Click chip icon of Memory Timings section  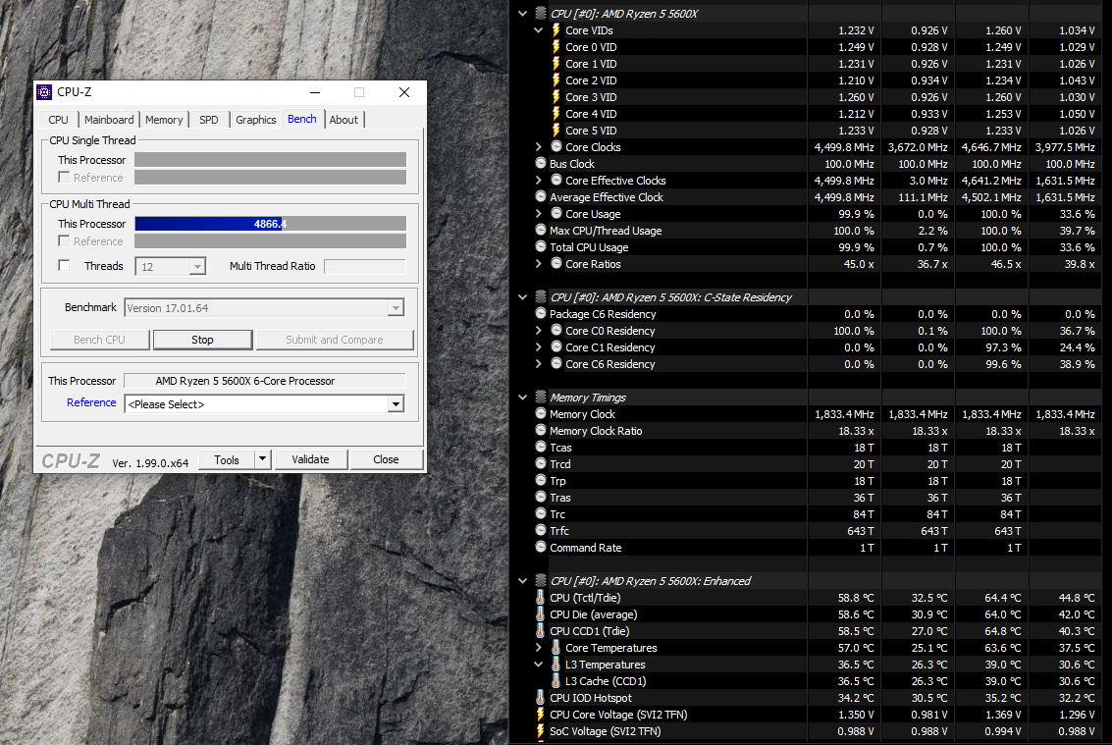[x=541, y=398]
